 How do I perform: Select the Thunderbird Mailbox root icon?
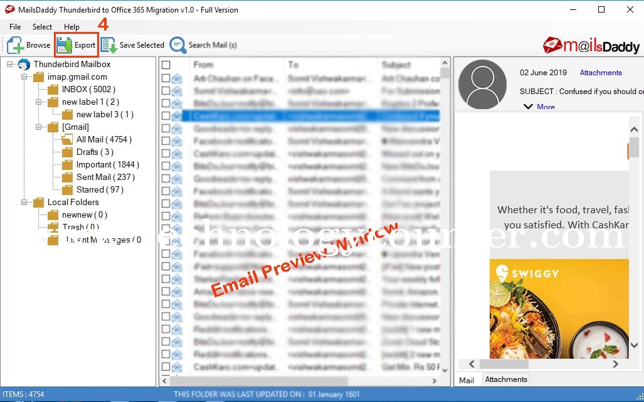tap(24, 65)
